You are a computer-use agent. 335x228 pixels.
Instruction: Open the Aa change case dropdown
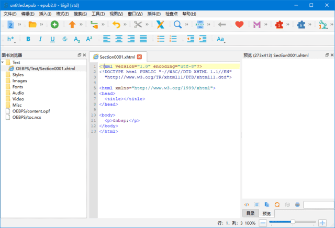[220, 39]
